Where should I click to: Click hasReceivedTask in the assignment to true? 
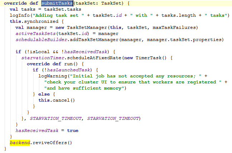coord(37,131)
